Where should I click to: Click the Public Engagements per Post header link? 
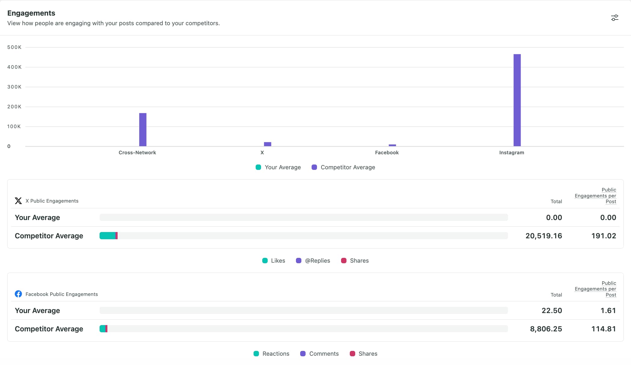[x=596, y=195]
